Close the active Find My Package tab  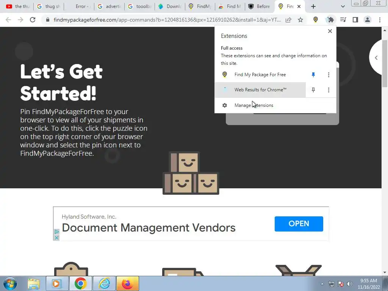coord(299,6)
